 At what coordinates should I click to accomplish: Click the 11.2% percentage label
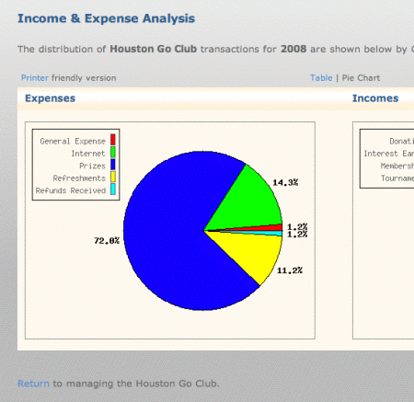[x=290, y=270]
